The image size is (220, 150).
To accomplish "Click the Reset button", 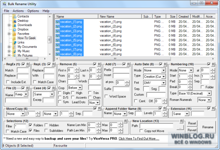I will tap(192, 123).
